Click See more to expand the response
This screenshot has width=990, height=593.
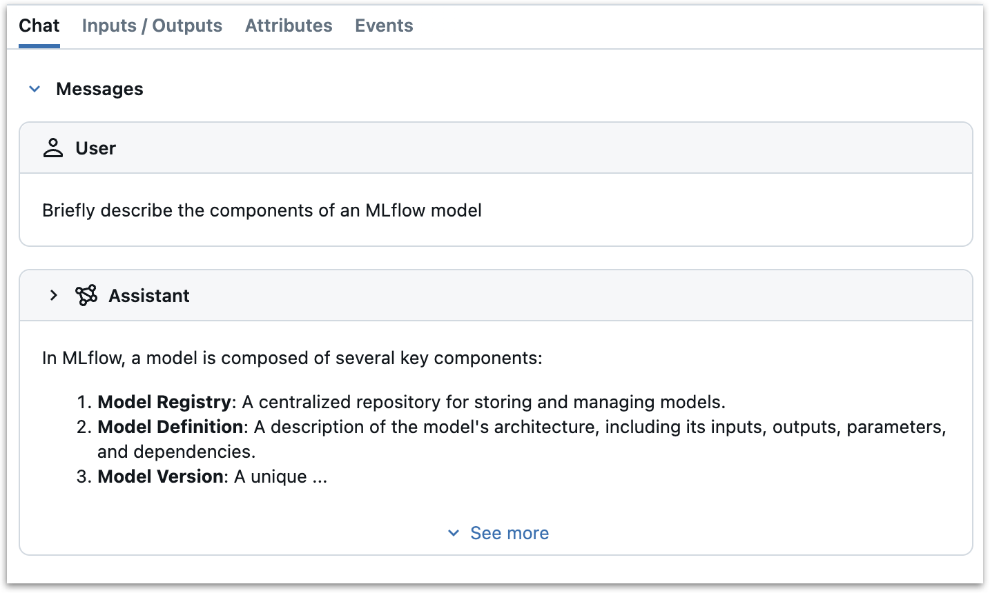click(509, 533)
